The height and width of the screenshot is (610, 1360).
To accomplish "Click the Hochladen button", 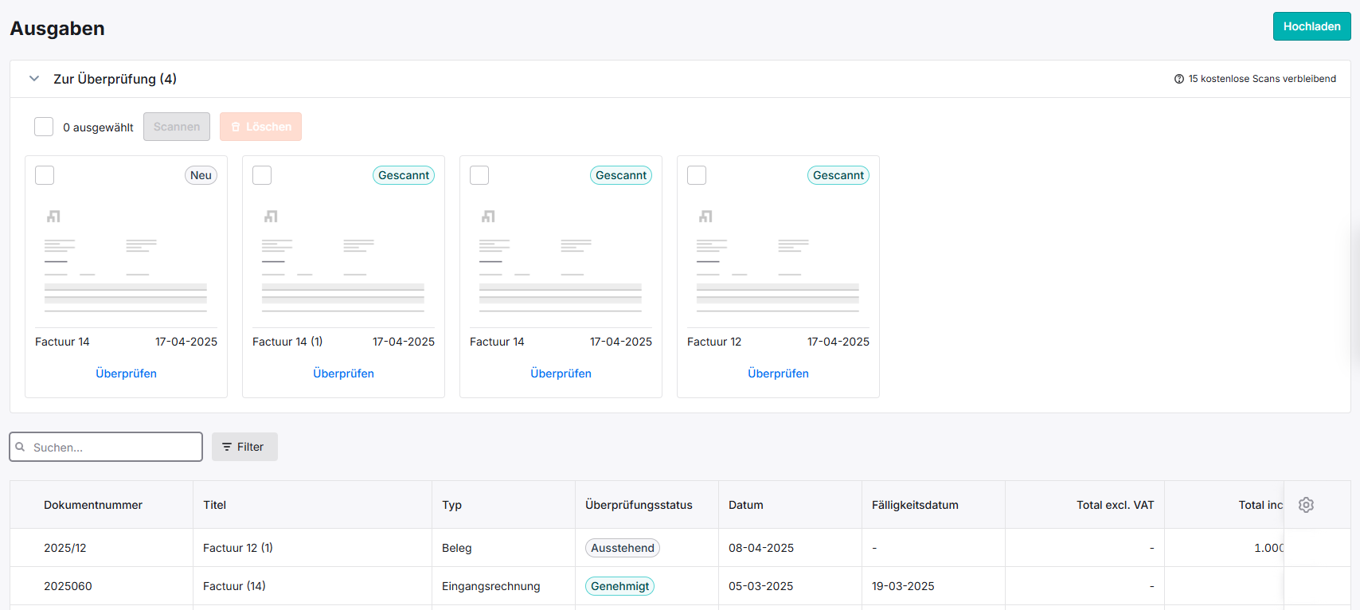I will click(x=1312, y=26).
